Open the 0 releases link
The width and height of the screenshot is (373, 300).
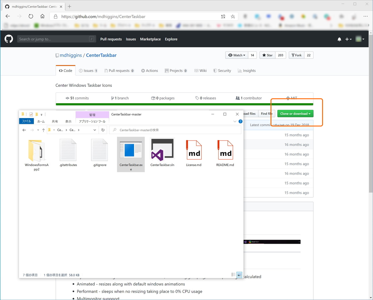[x=206, y=98]
